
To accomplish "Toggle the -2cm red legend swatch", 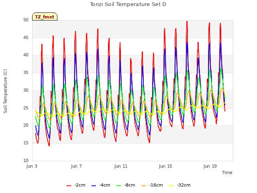I will tap(69, 186).
